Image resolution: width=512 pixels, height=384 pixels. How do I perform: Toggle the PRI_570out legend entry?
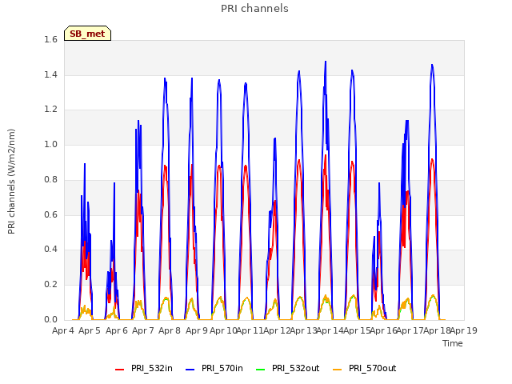coord(365,368)
